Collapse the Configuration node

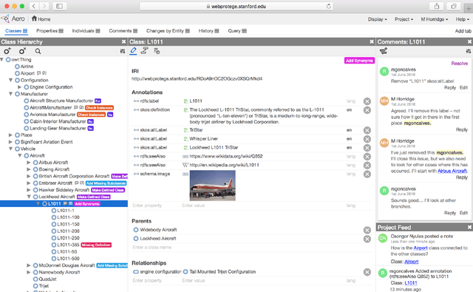pos(10,81)
